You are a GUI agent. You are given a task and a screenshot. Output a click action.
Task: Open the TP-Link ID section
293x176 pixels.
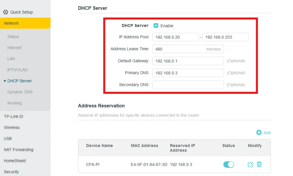coord(13,116)
